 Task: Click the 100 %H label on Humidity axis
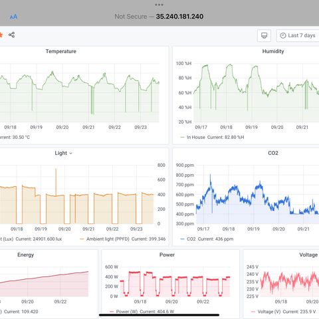point(183,63)
